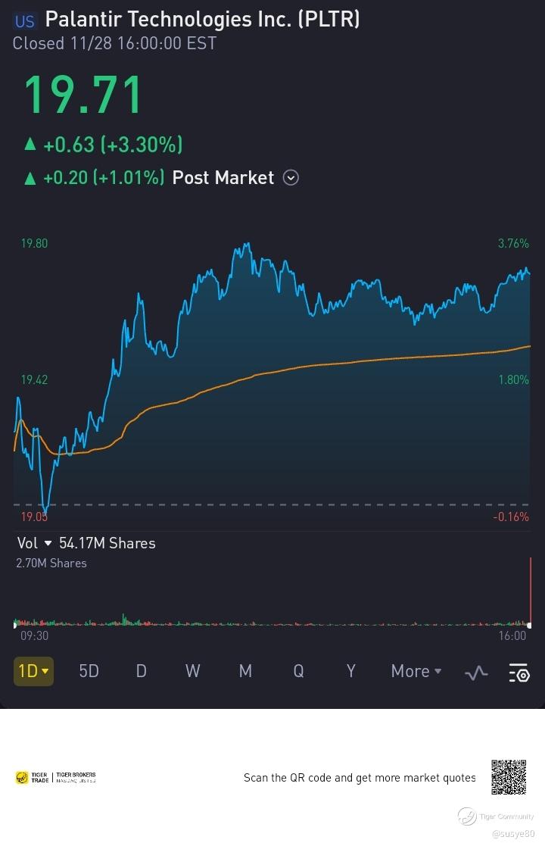Screen dimensions: 545x846
Task: Expand the Vol indicator dropdown
Action: [48, 543]
